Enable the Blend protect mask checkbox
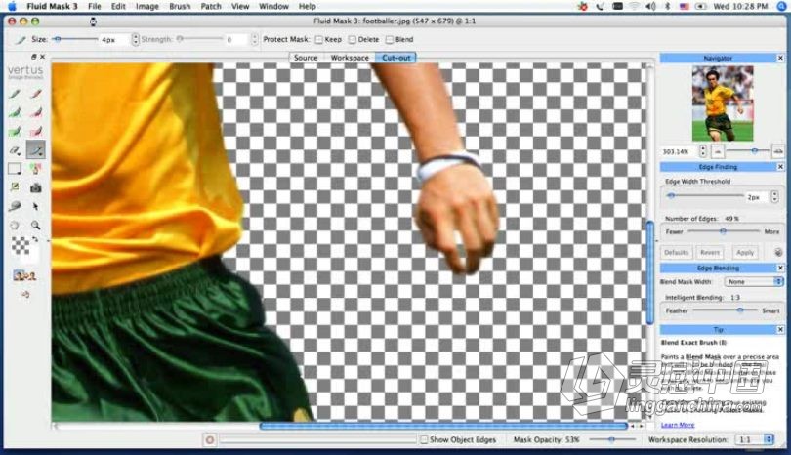This screenshot has height=455, width=791. (x=390, y=39)
